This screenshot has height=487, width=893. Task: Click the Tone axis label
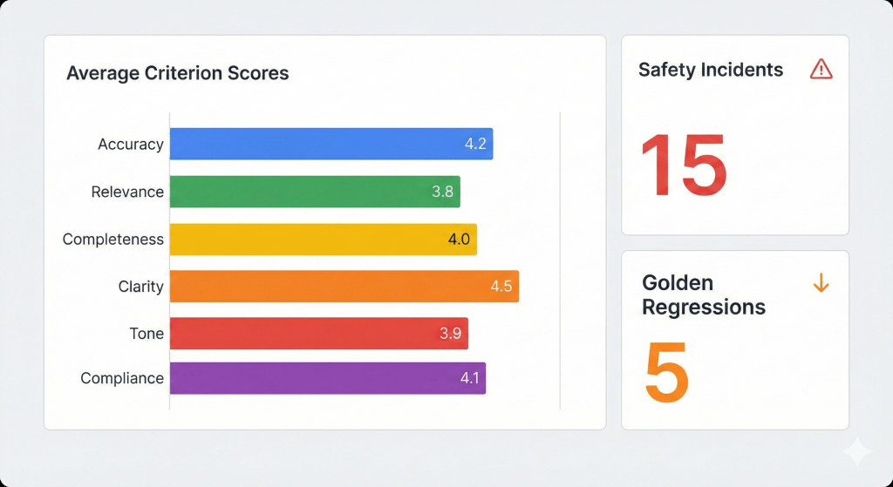(145, 334)
